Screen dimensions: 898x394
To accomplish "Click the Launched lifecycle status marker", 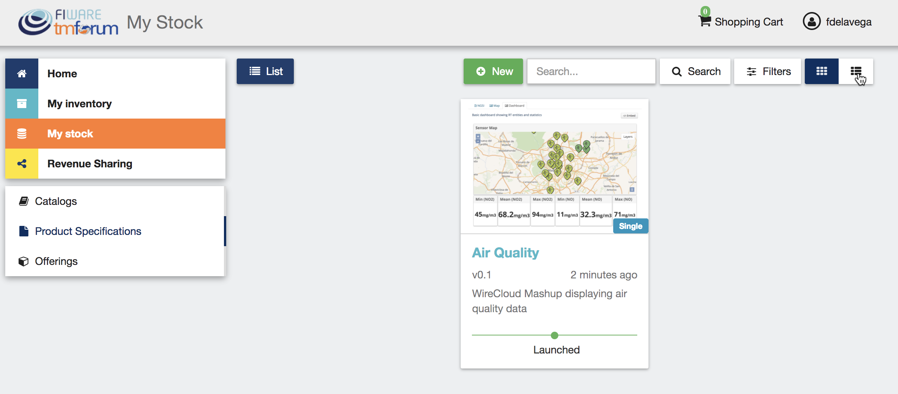I will click(x=555, y=335).
